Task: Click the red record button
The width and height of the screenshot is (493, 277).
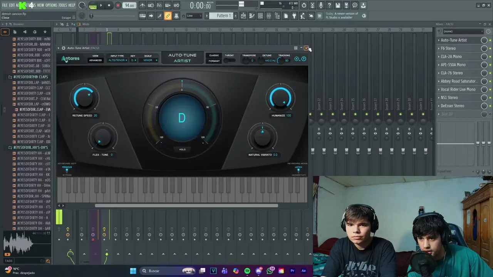Action: [118, 5]
